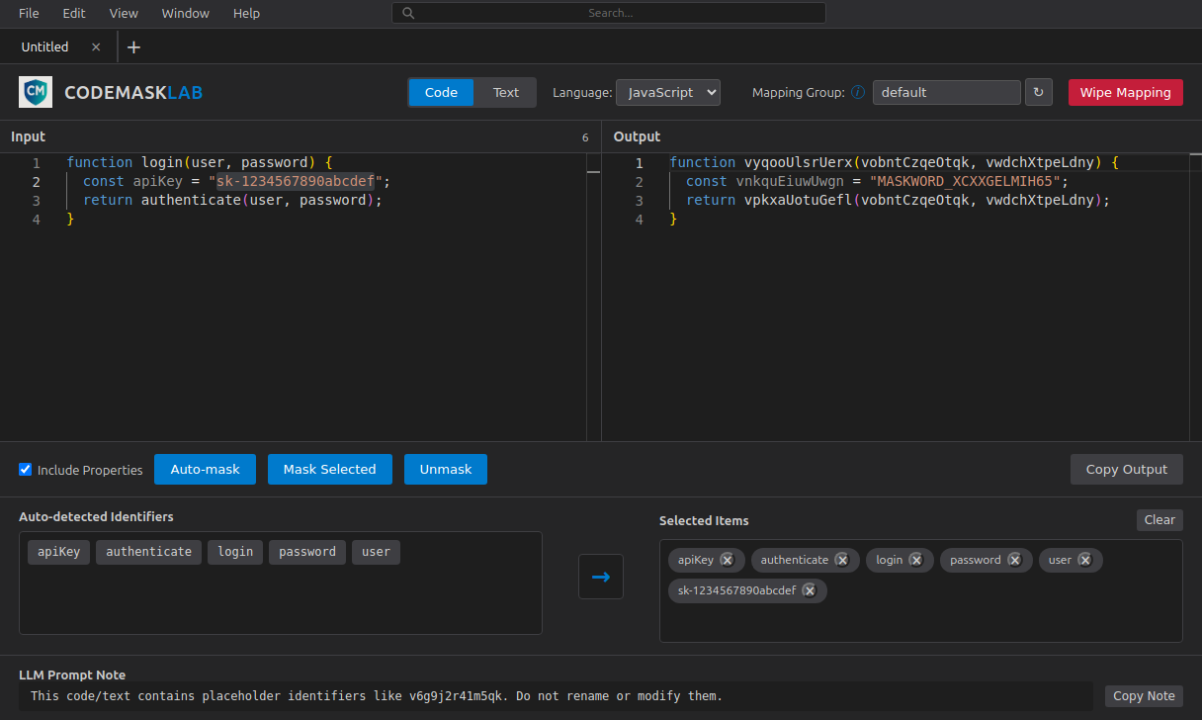Image resolution: width=1202 pixels, height=720 pixels.
Task: Open the Mapping Group info tooltip icon
Action: coord(856,92)
